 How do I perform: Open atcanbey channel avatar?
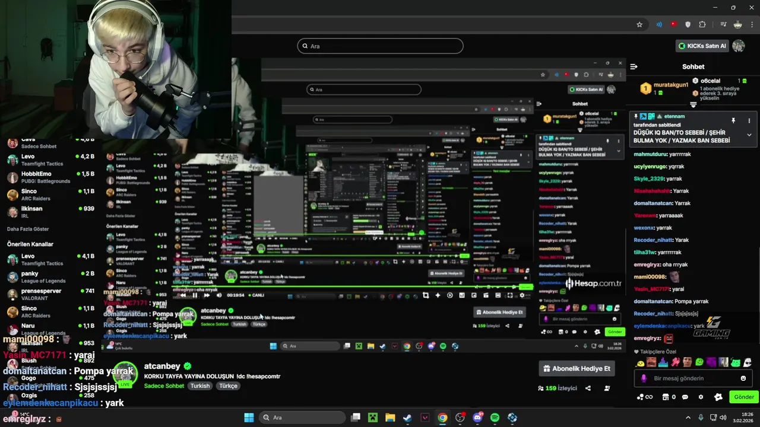125,374
